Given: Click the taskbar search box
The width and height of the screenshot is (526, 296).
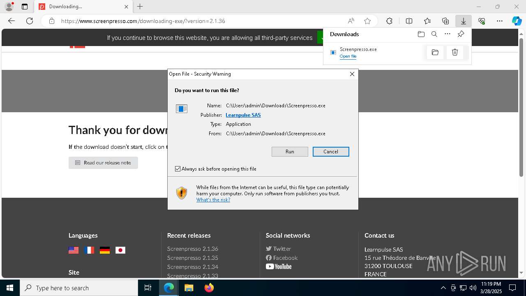Looking at the screenshot, I should (79, 288).
